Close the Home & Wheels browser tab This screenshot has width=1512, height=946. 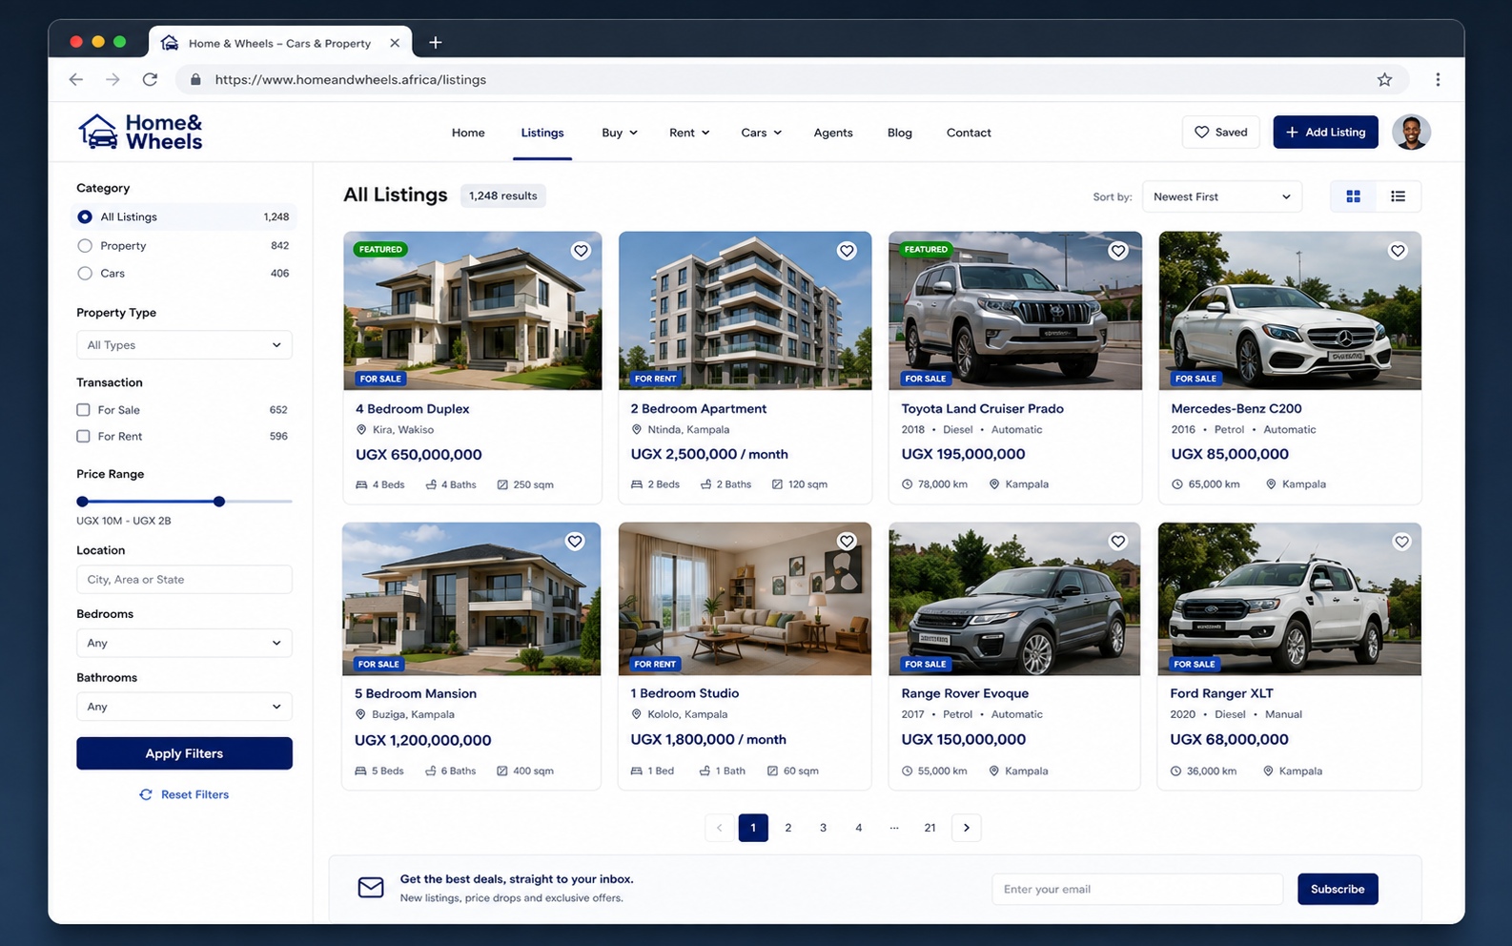(x=395, y=43)
